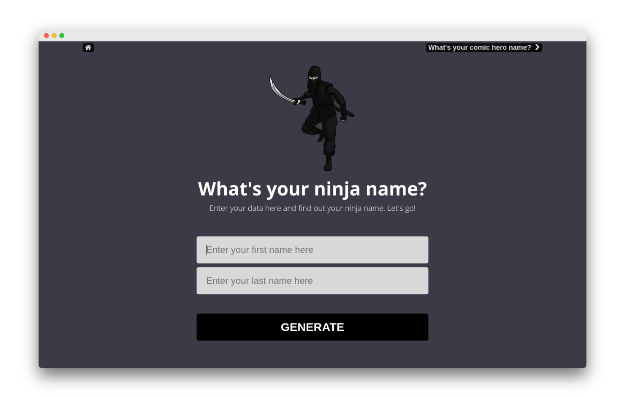Click the green traffic light dot
Image resolution: width=625 pixels, height=397 pixels.
click(x=62, y=35)
